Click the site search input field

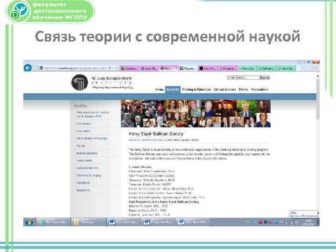coord(243,77)
